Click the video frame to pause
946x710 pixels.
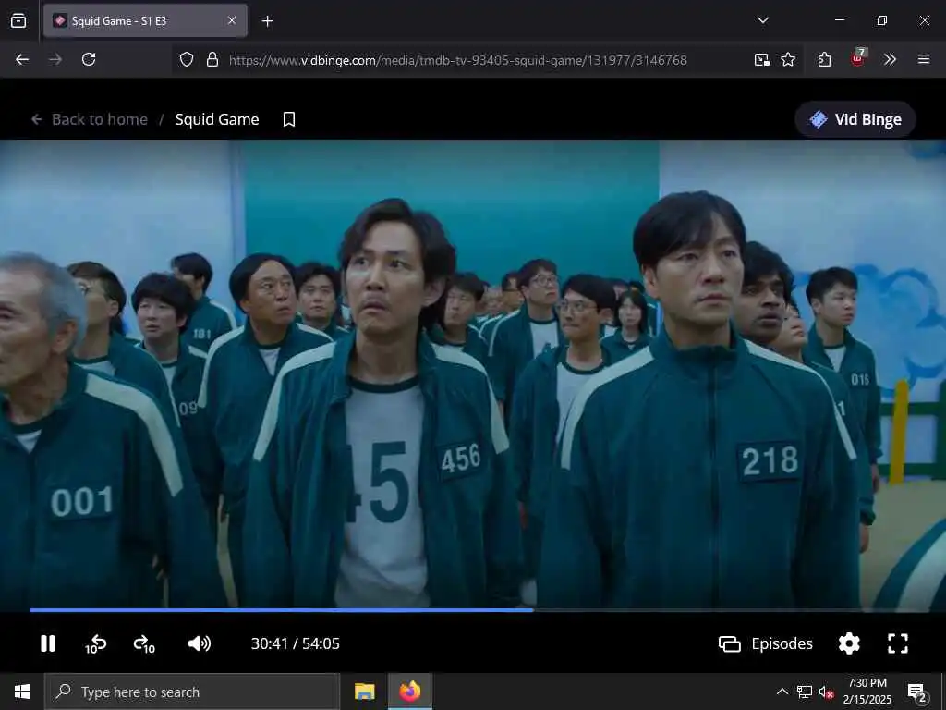[x=473, y=374]
